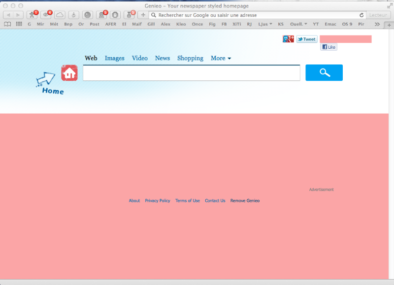Open the AFER bookmark
The height and width of the screenshot is (285, 394).
tap(110, 24)
